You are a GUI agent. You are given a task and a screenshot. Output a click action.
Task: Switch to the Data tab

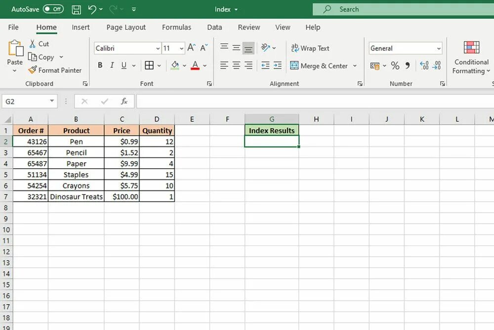point(214,27)
